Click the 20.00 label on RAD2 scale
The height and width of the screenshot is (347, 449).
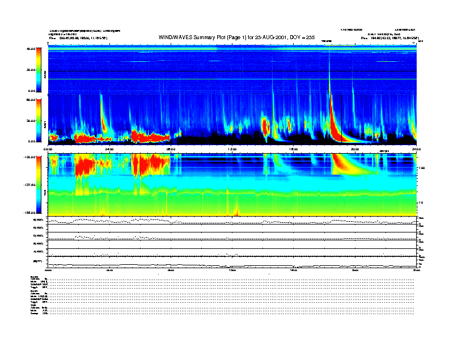[31, 70]
